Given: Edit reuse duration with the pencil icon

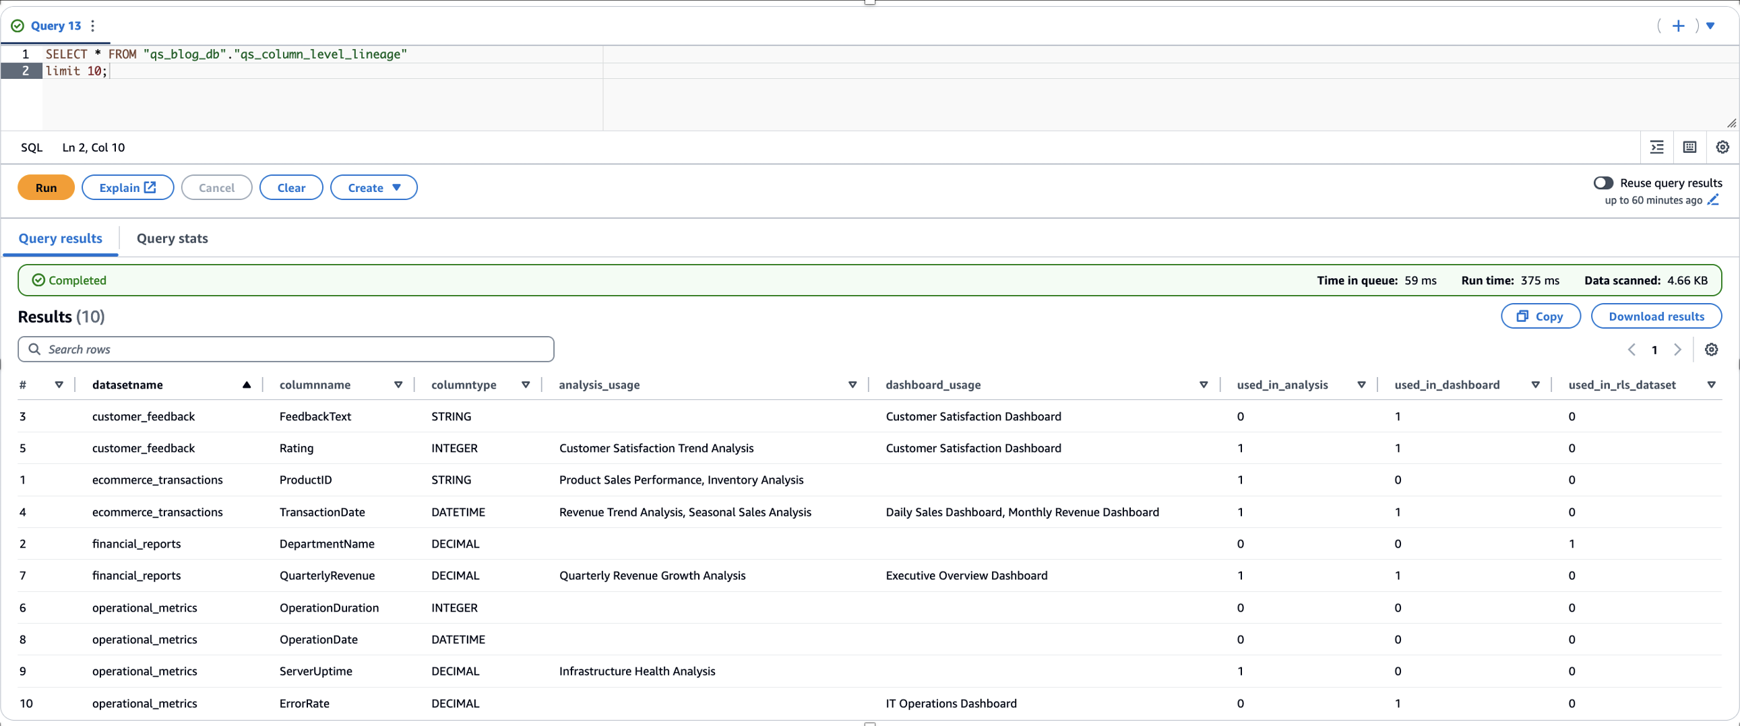Looking at the screenshot, I should [1715, 200].
